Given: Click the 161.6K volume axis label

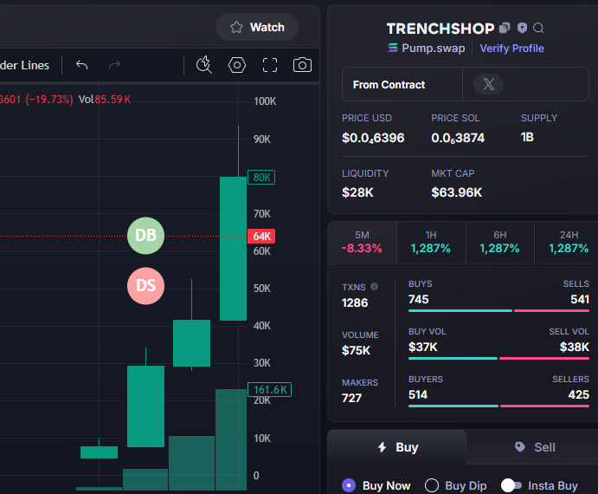Looking at the screenshot, I should coord(270,390).
